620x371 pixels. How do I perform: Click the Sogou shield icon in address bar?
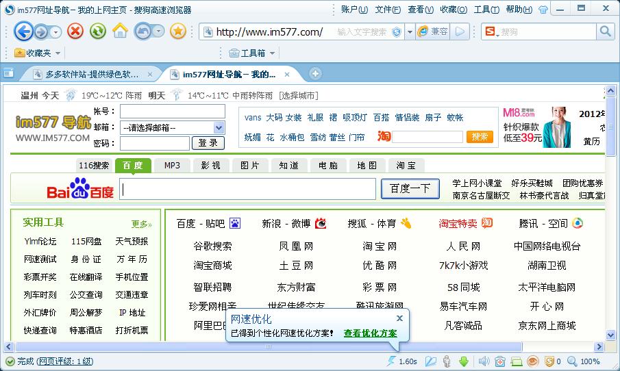click(396, 32)
